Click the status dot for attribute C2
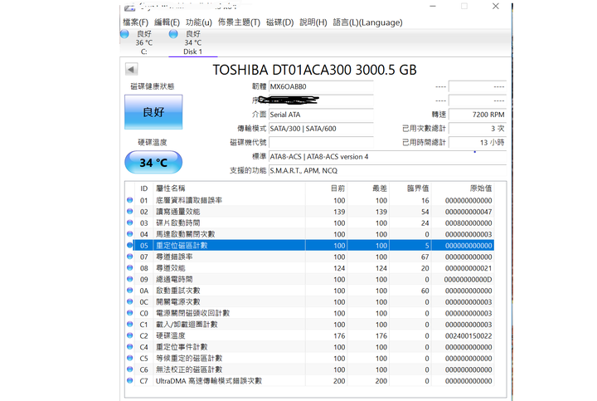 click(130, 335)
